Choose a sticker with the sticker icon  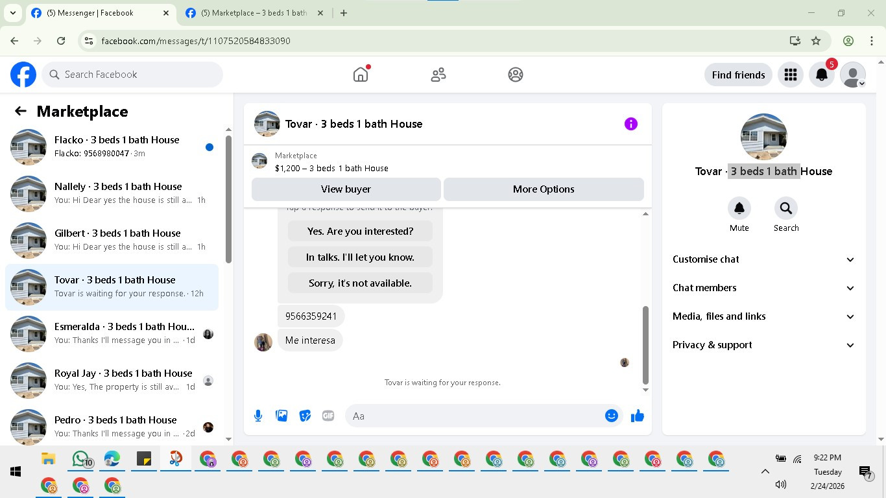[305, 416]
